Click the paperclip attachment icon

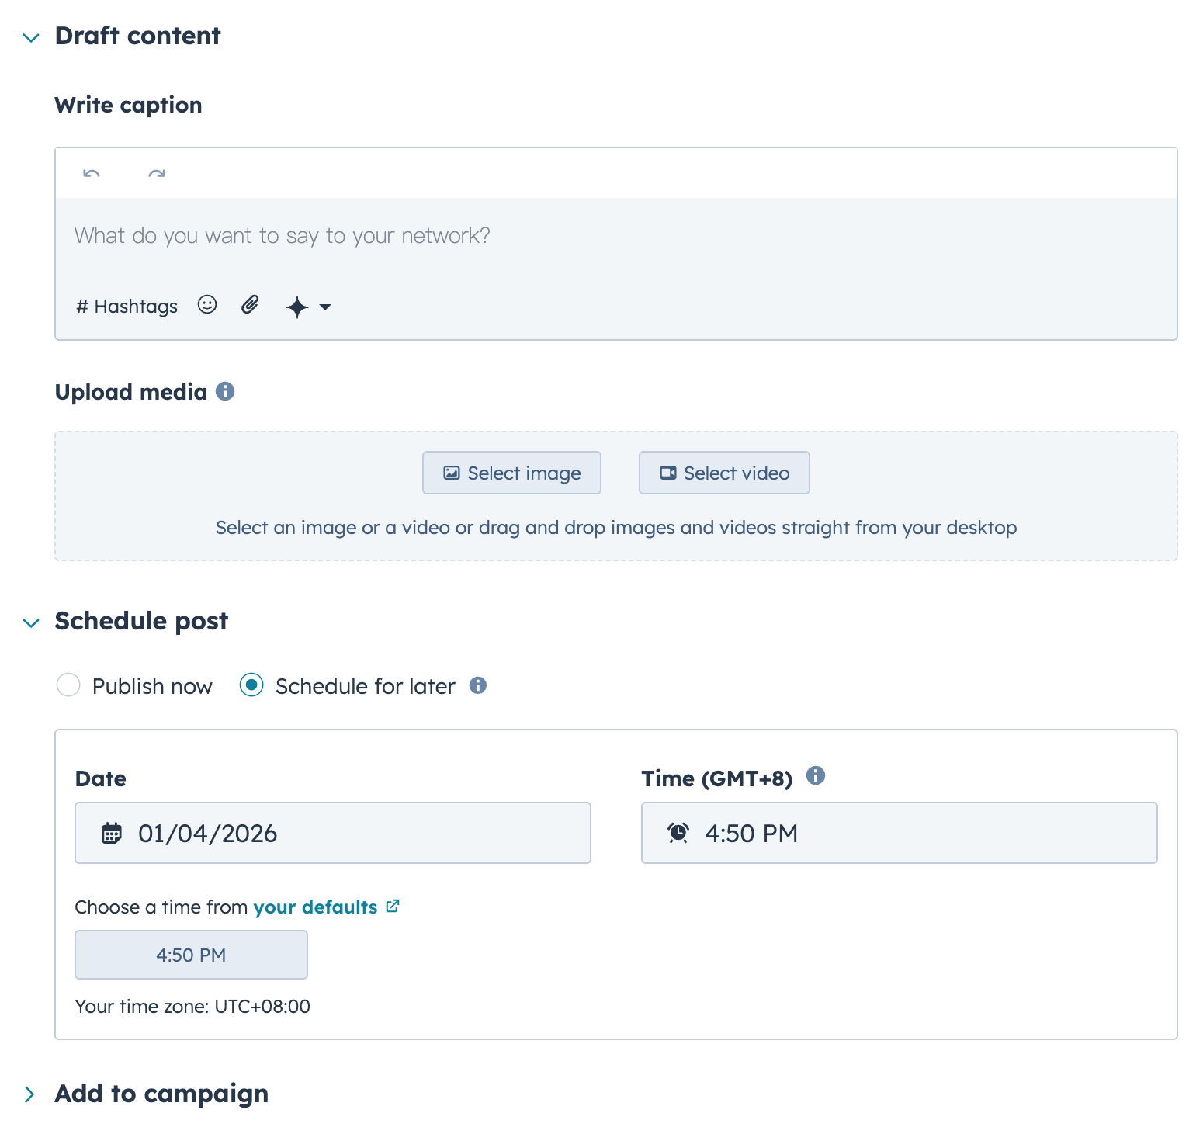(x=250, y=305)
